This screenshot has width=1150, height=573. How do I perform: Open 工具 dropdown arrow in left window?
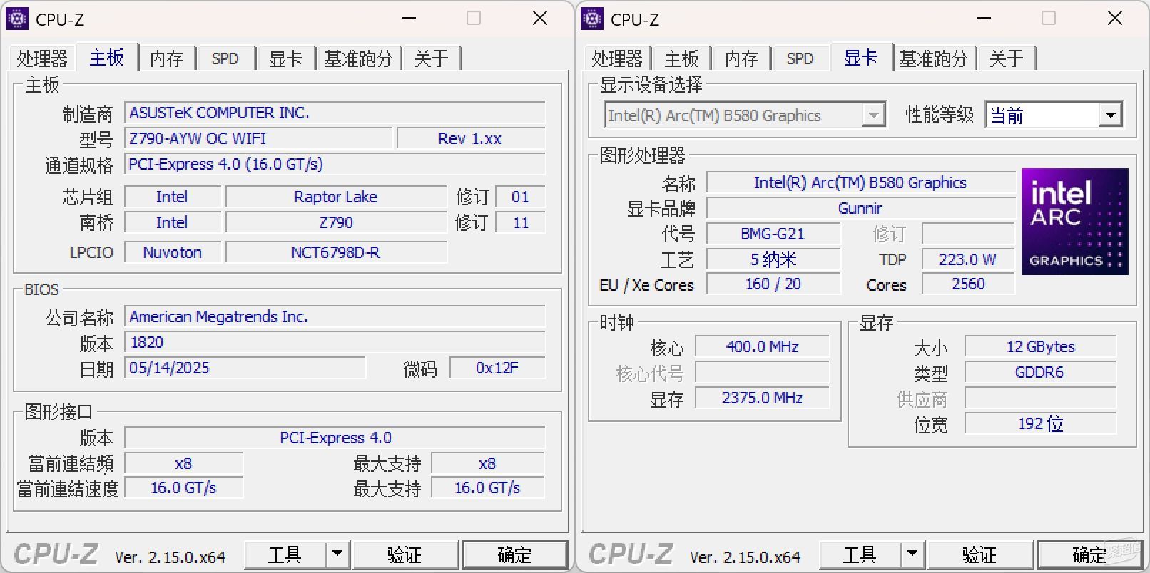337,554
